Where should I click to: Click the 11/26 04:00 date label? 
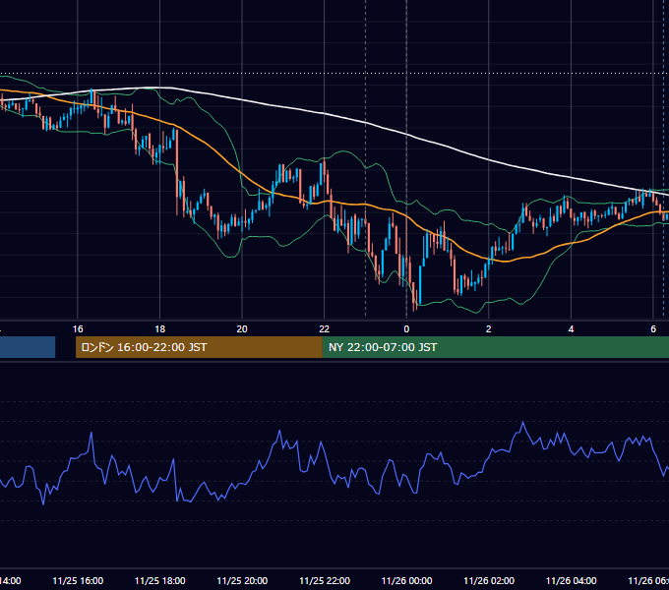click(x=572, y=580)
